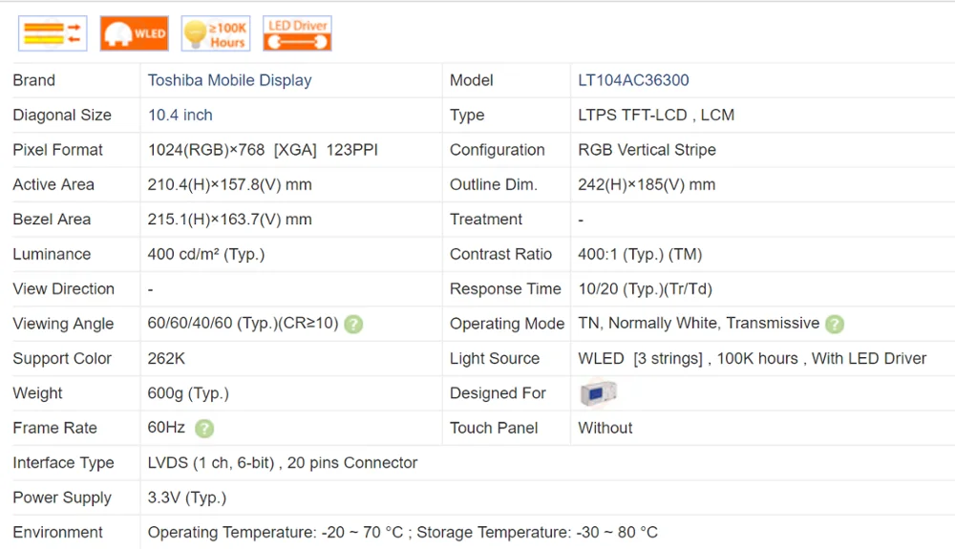955x549 pixels.
Task: Click the LVDS interface type value
Action: [x=283, y=463]
